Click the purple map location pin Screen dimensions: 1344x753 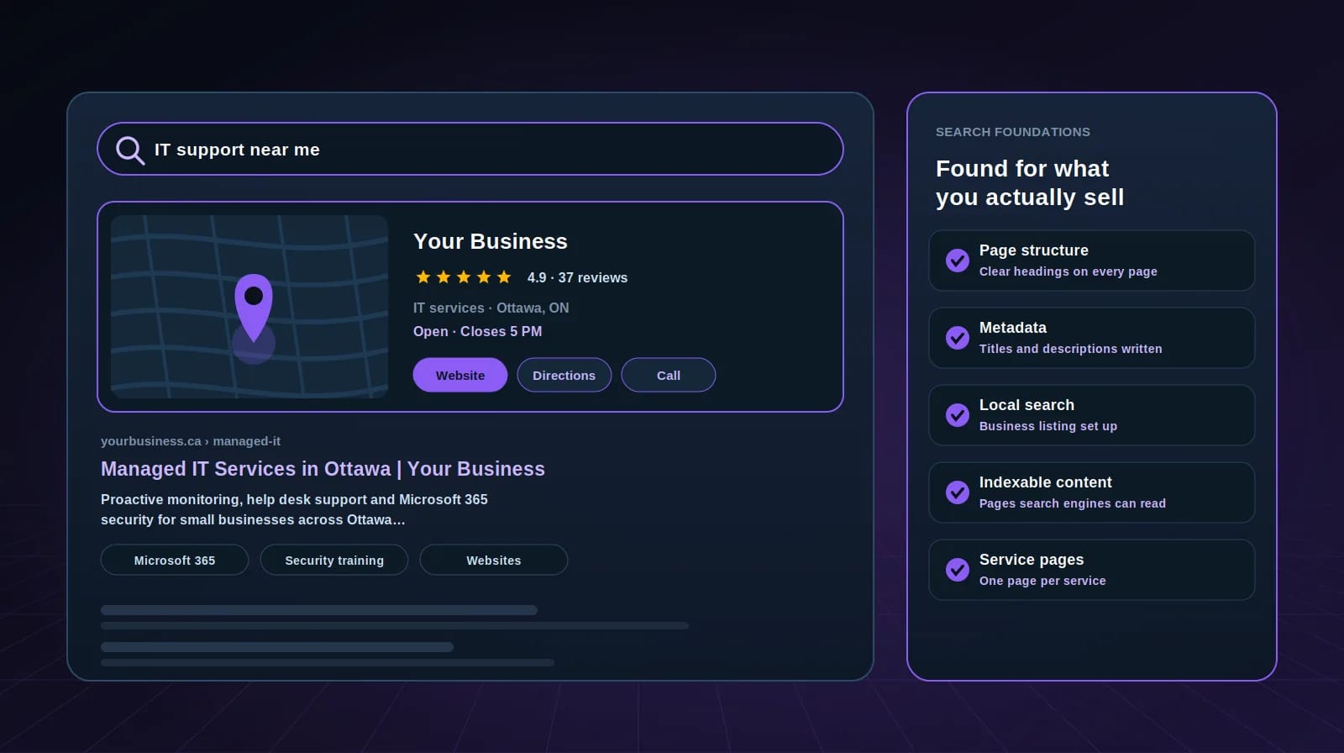[254, 308]
